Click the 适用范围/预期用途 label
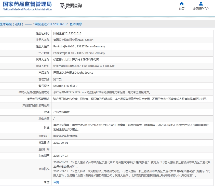Screen dimensions: 215x188 pyautogui.click(x=38, y=99)
